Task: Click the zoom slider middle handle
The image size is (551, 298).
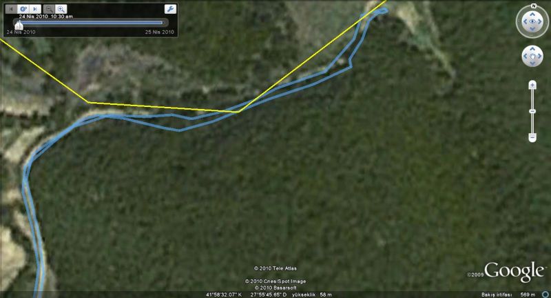Action: (x=532, y=111)
